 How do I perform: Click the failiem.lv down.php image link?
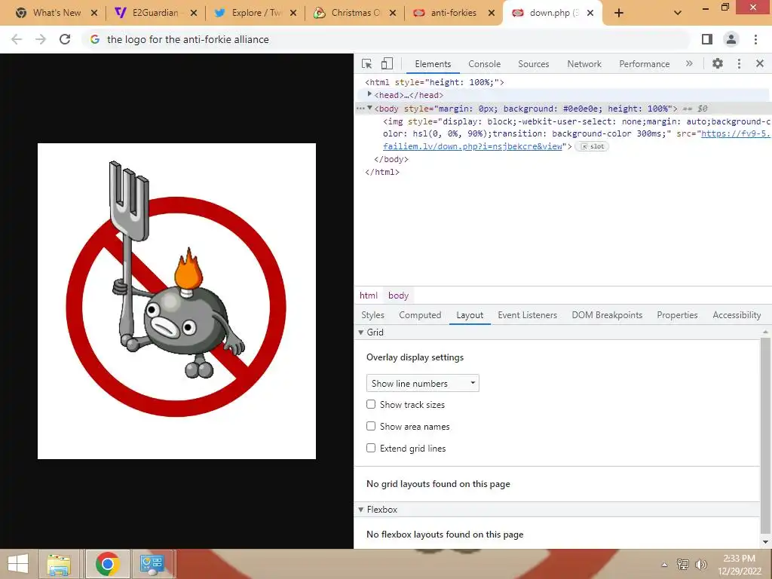(473, 146)
